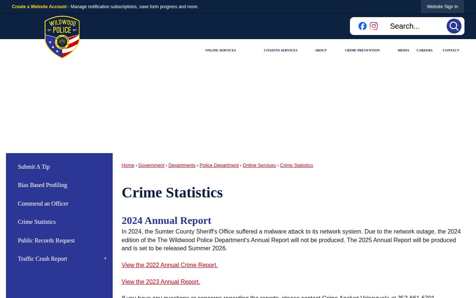476x298 pixels.
Task: Select Public Records Request in sidebar
Action: [46, 240]
